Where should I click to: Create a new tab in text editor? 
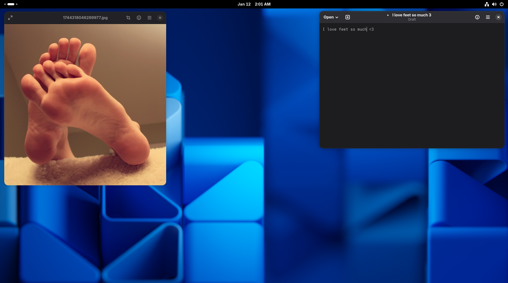pyautogui.click(x=348, y=17)
